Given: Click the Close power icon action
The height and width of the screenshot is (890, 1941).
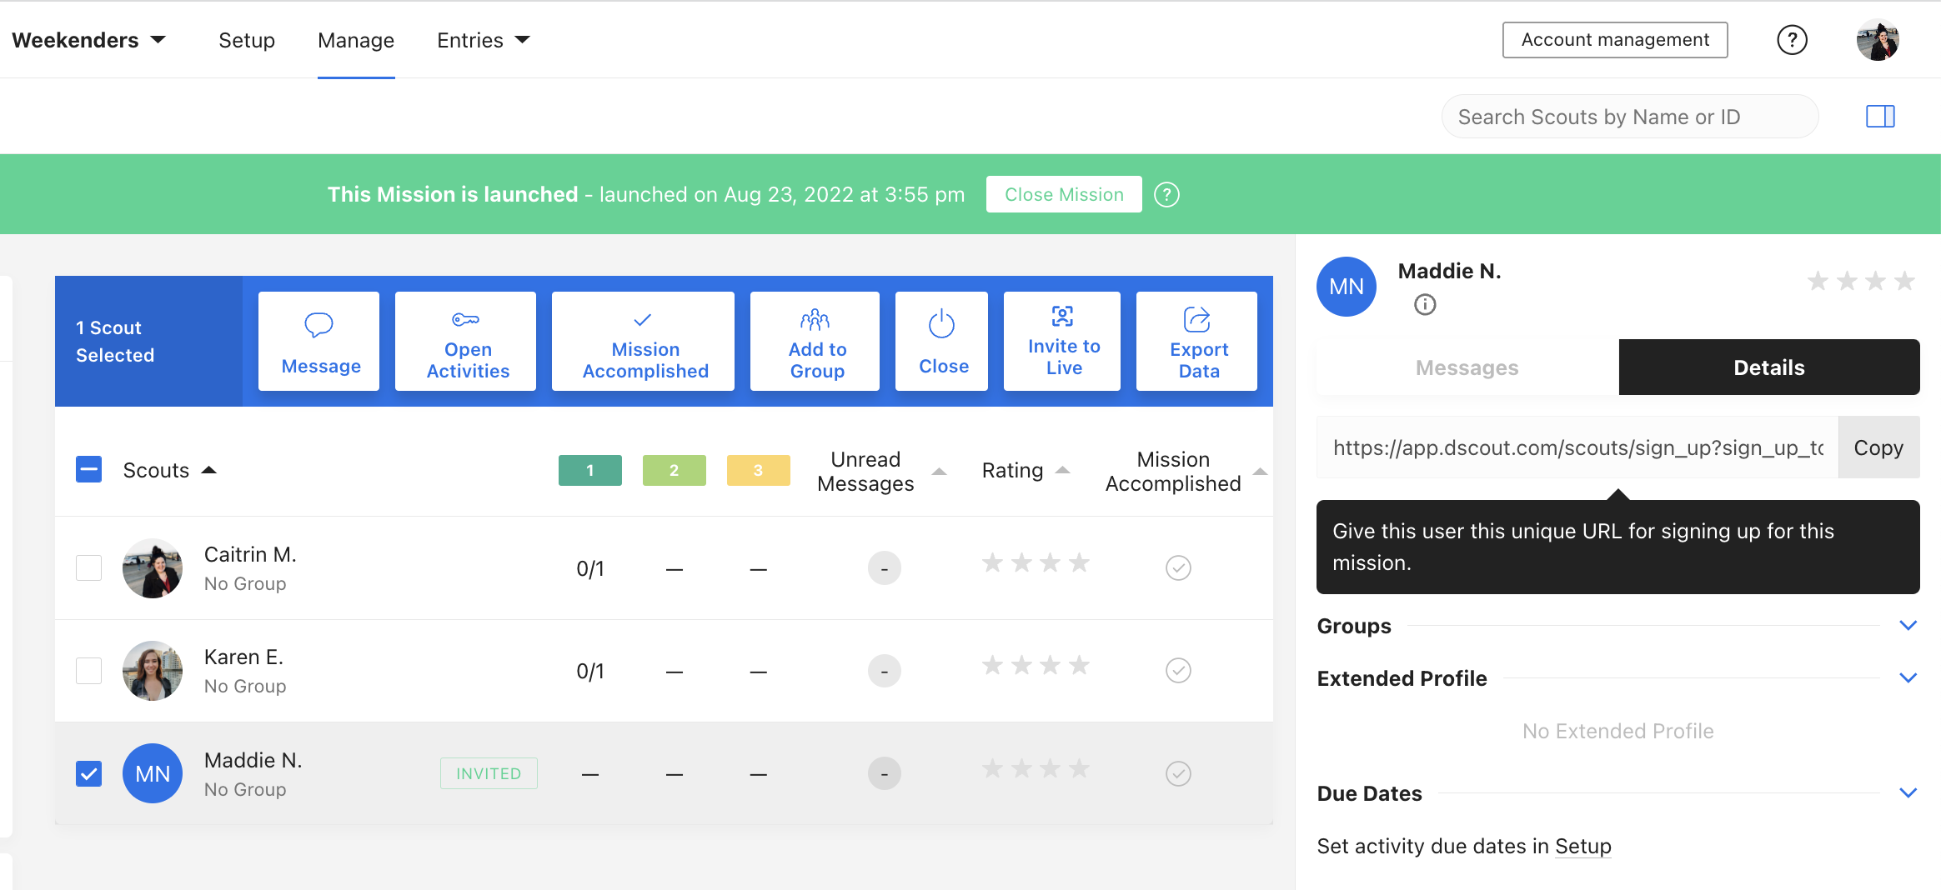Looking at the screenshot, I should pos(942,342).
